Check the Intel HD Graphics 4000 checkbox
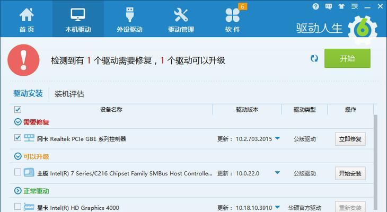 17,206
